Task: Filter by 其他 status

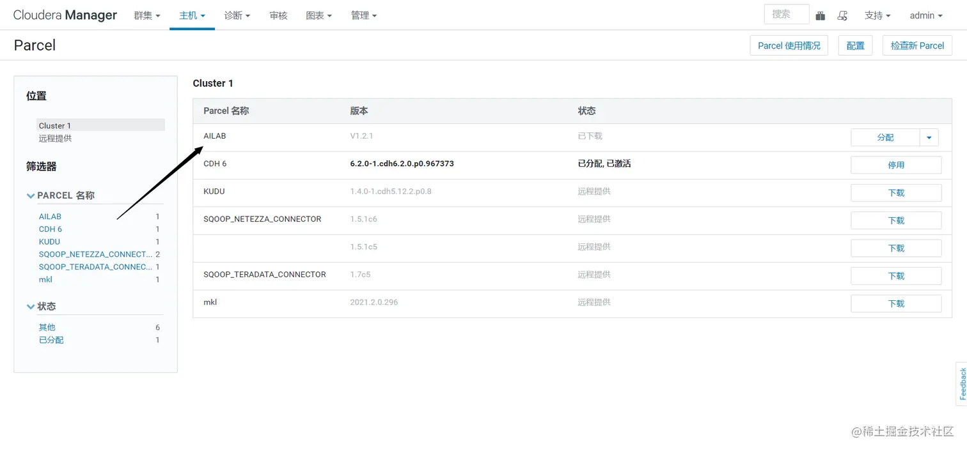Action: point(47,327)
